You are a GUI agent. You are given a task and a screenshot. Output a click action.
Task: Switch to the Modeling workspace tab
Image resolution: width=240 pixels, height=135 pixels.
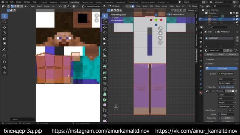tap(53, 2)
